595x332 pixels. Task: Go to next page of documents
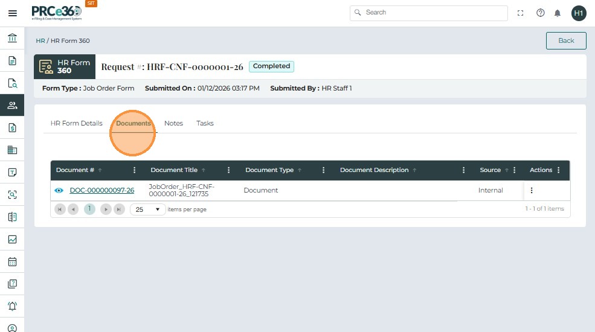(x=106, y=209)
